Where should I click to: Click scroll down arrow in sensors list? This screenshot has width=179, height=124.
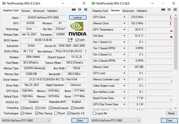176,108
